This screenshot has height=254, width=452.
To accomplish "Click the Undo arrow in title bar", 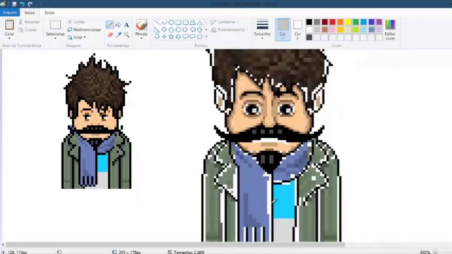I will pos(22,4).
